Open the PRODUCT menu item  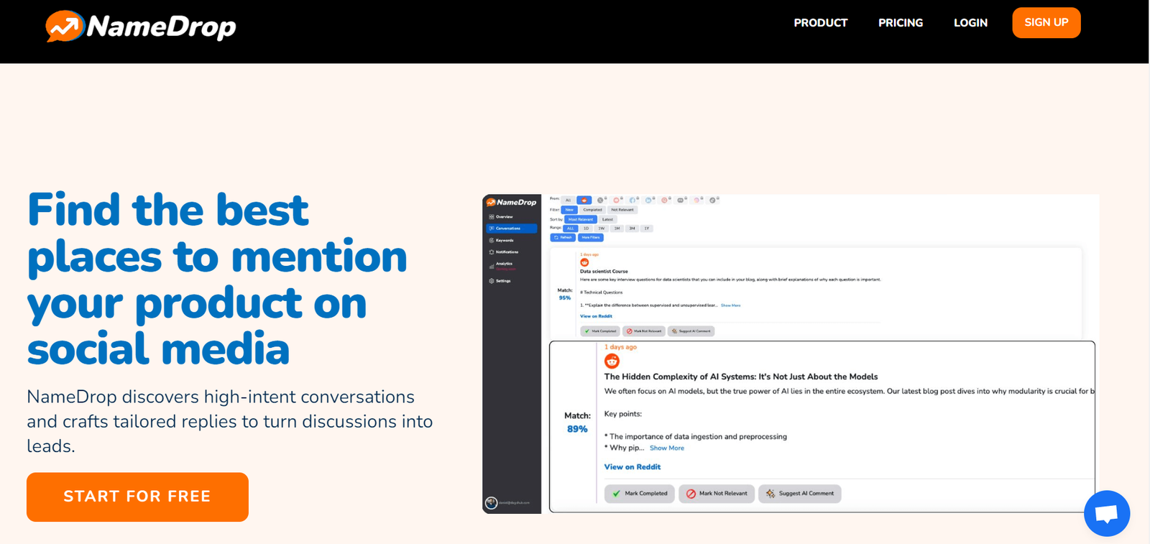pos(821,23)
